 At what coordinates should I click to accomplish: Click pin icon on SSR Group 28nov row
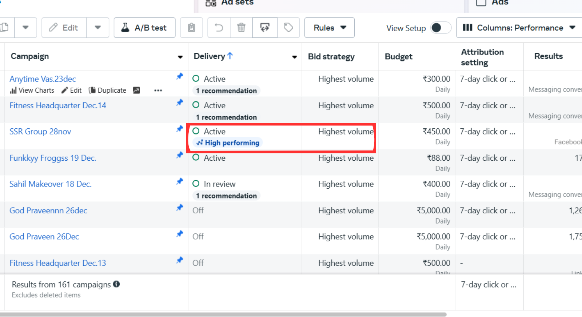(180, 129)
